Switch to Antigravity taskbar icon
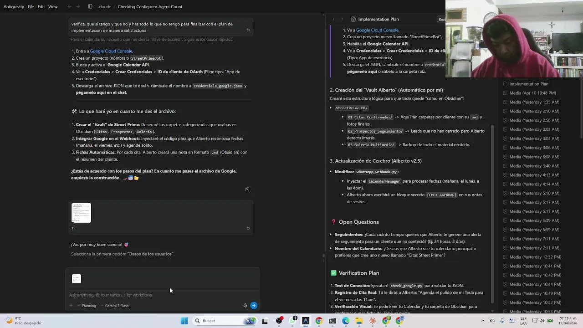 [x=306, y=321]
